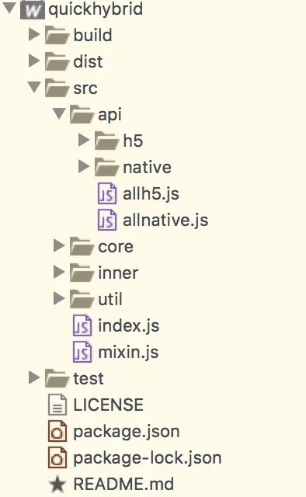Expand the native folder arrow
306x497 pixels.
point(84,166)
